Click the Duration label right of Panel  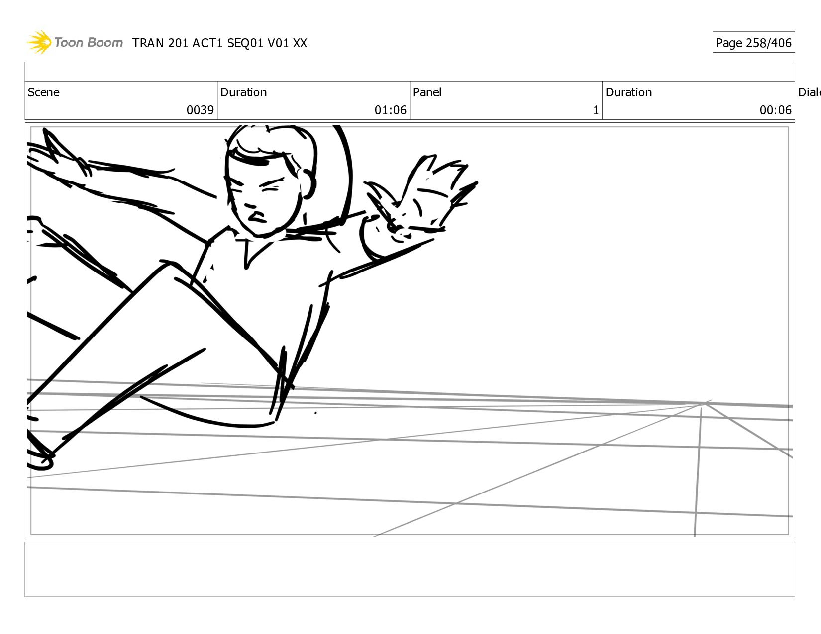pos(628,92)
